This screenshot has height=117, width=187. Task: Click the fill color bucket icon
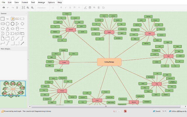(x=94, y=8)
